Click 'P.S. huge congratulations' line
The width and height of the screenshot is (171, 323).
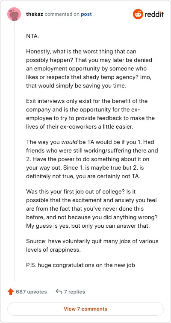[x=80, y=265]
